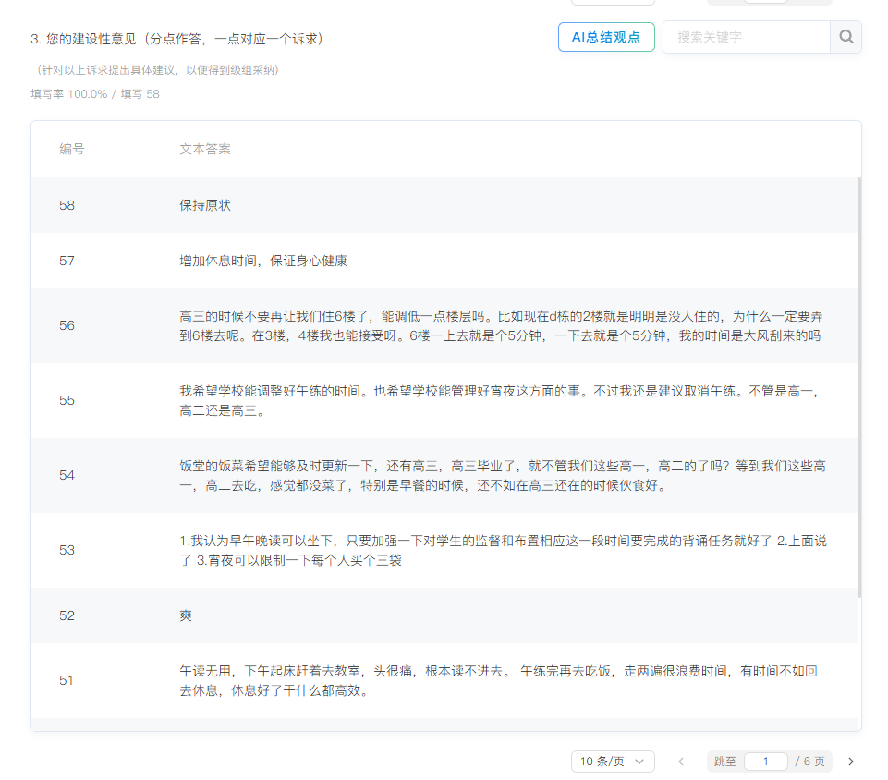Select the answer about 饭堂的饭菜

point(503,475)
